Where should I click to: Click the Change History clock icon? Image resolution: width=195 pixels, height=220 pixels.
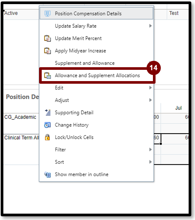[x=47, y=125]
